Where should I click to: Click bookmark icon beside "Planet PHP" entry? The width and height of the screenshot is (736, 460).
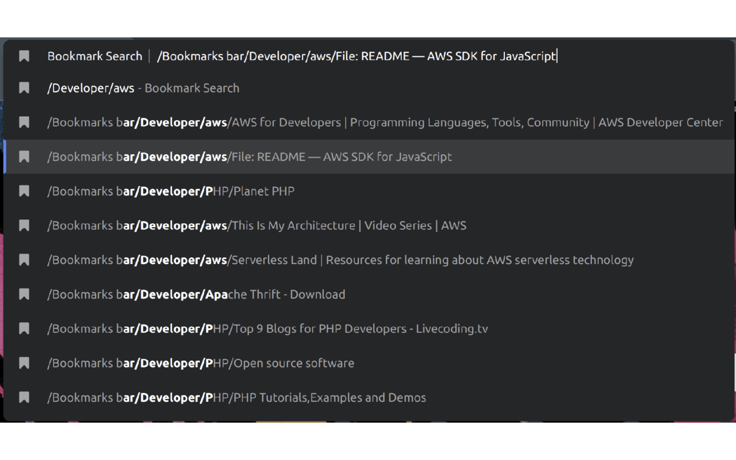click(24, 190)
